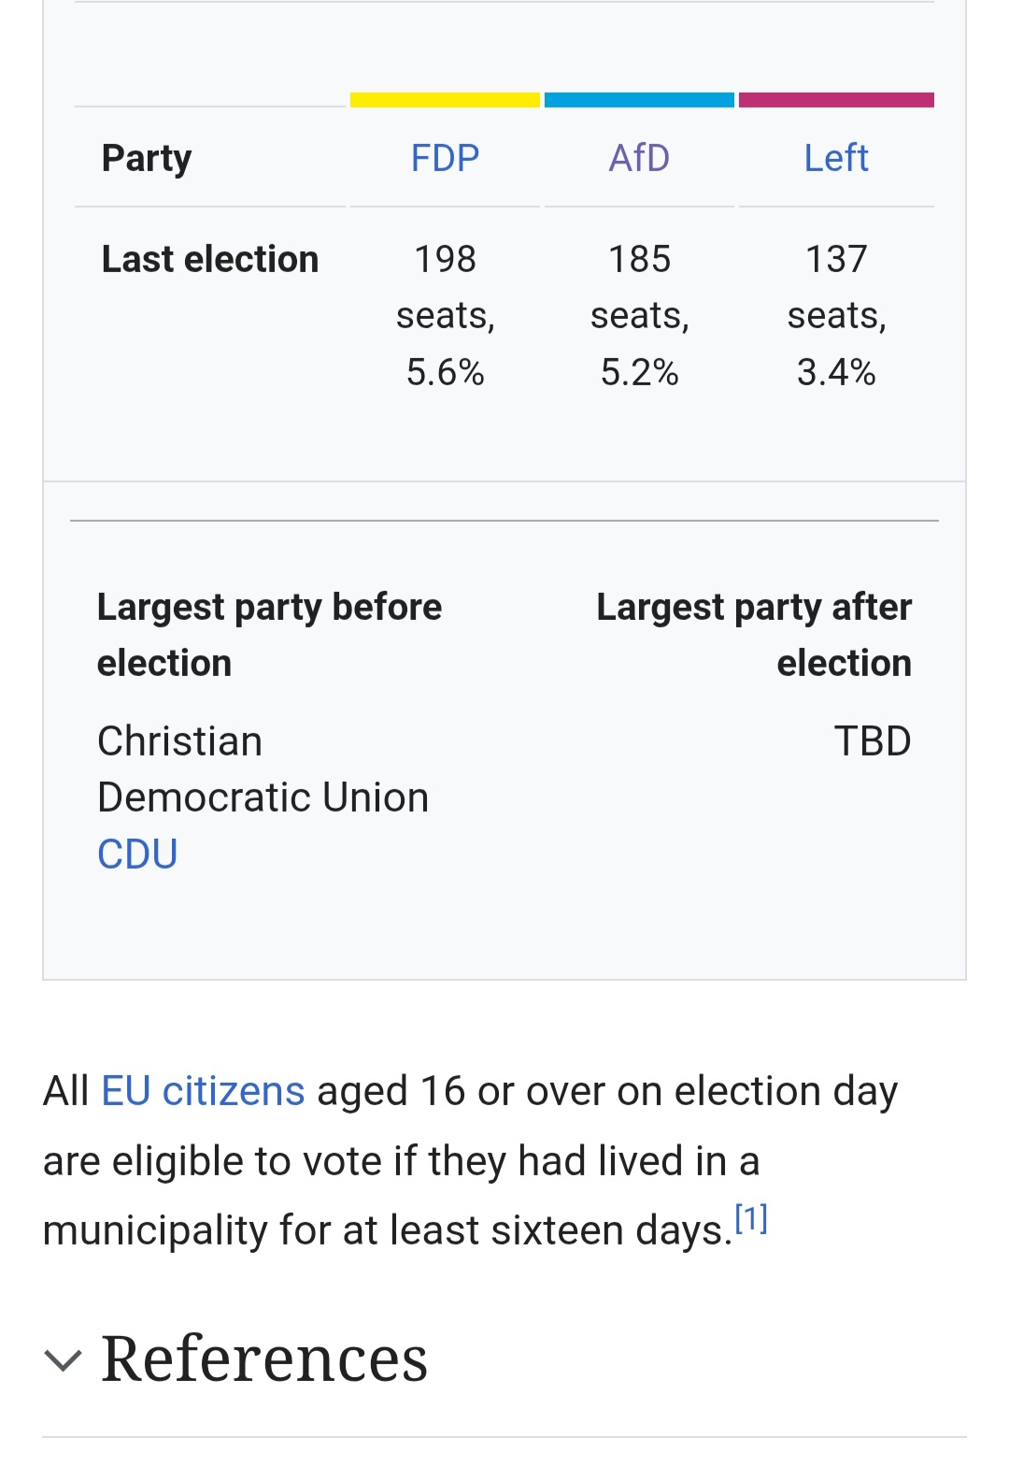
Task: Click the magenta Left color bar
Action: 836,100
